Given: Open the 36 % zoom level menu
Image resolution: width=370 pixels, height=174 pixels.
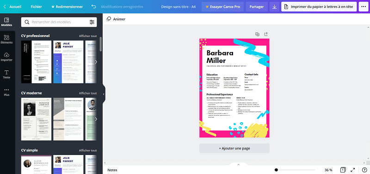Looking at the screenshot, I should click(328, 170).
